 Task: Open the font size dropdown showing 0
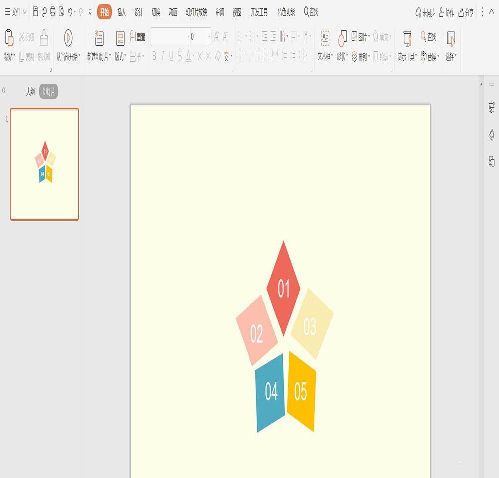click(209, 37)
